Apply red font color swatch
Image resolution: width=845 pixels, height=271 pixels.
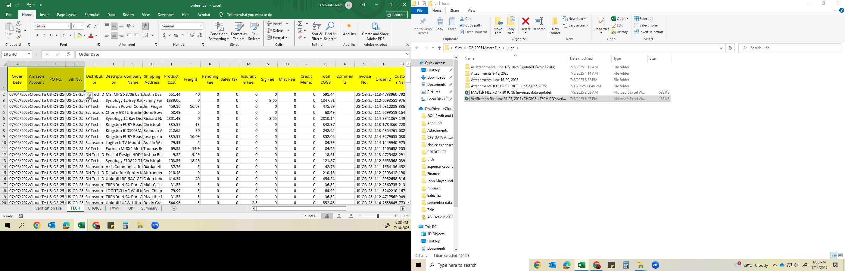92,35
